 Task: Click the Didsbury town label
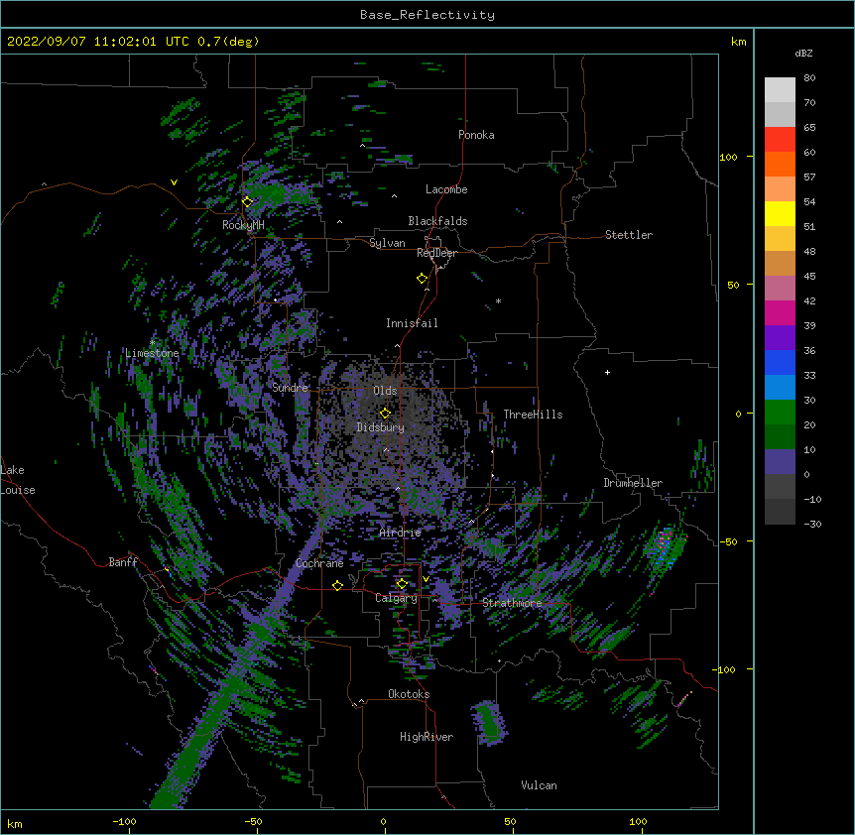pyautogui.click(x=381, y=427)
